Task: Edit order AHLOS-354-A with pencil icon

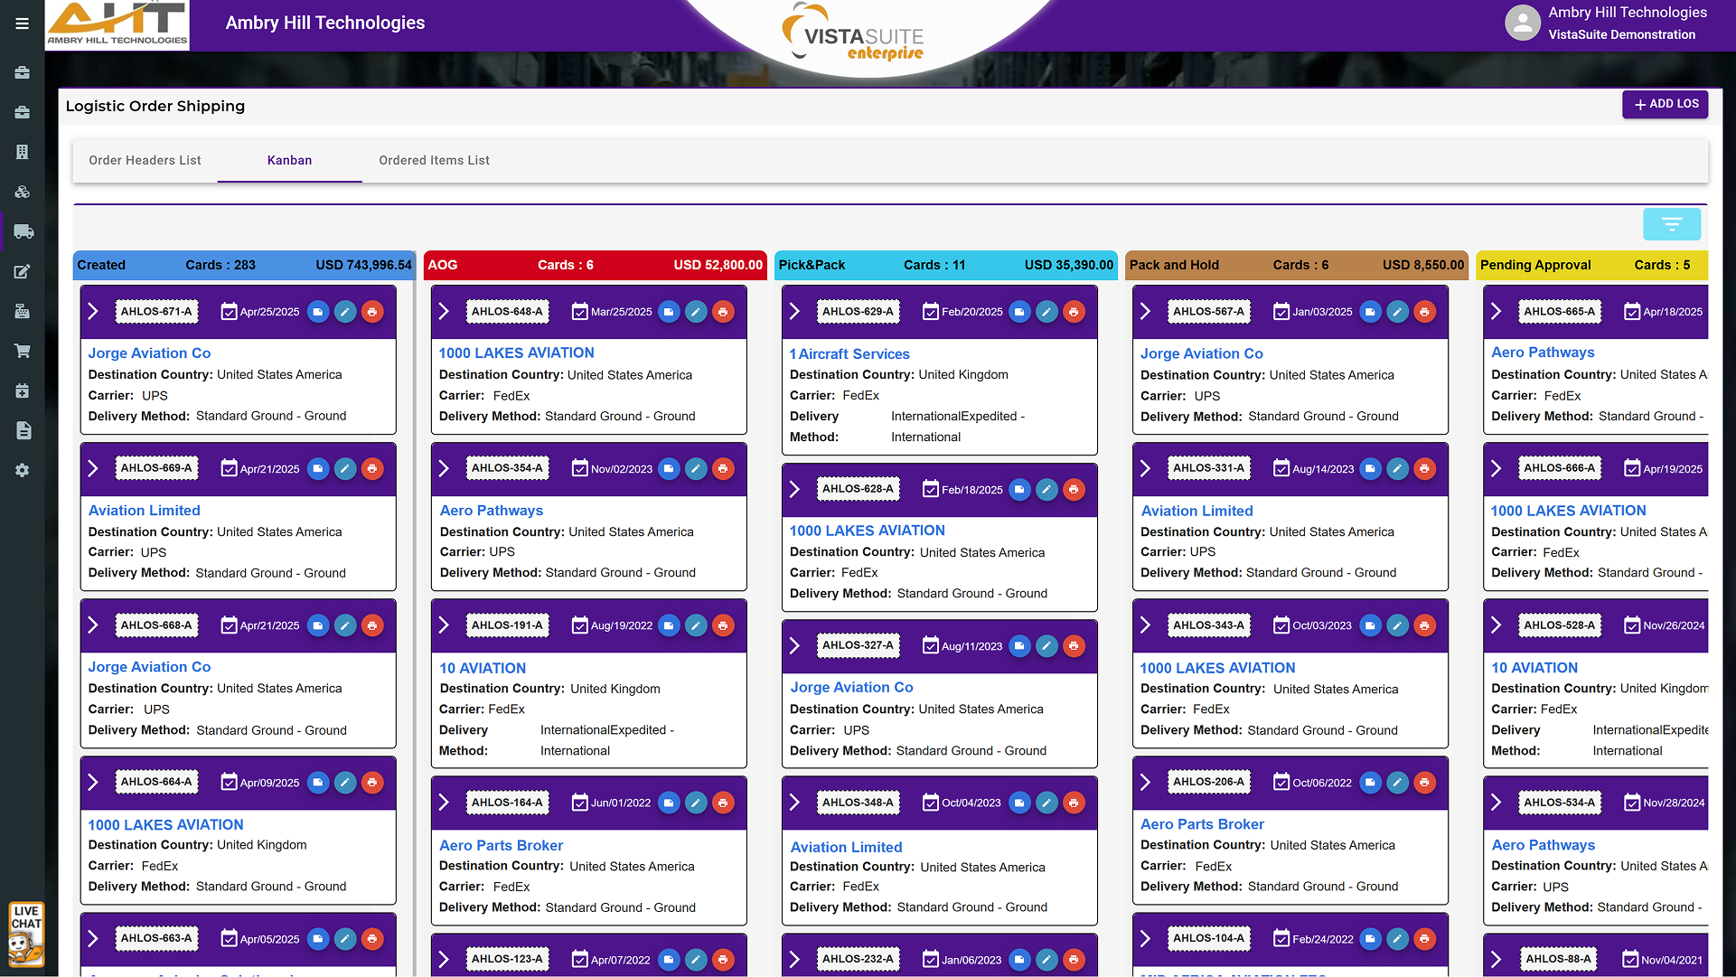Action: click(x=696, y=468)
